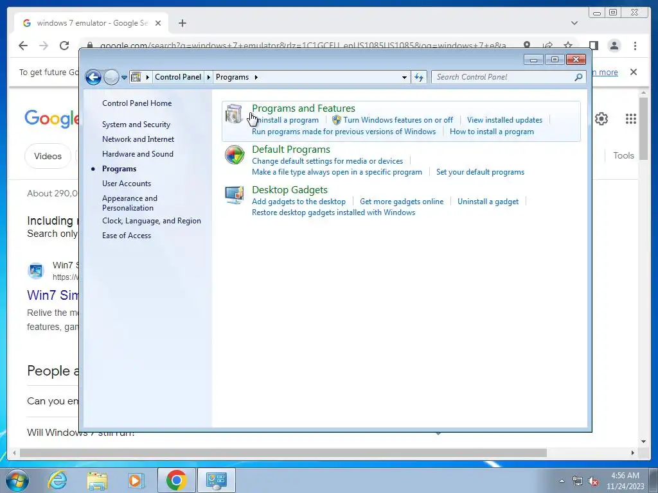Open Desktop Gadgets heading
Image resolution: width=658 pixels, height=493 pixels.
click(290, 190)
